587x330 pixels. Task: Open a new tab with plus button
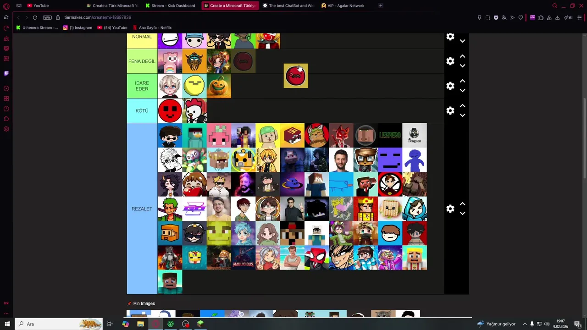(381, 5)
